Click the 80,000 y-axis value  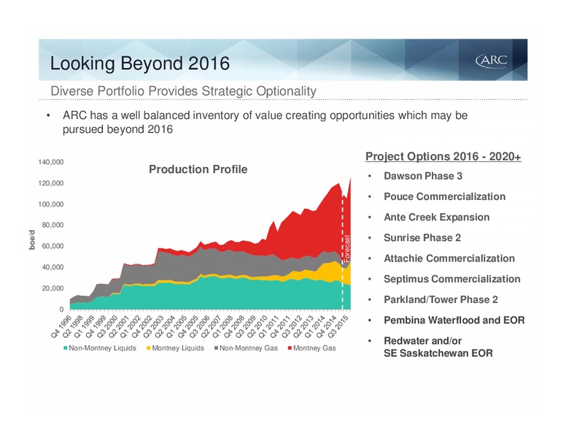point(53,225)
